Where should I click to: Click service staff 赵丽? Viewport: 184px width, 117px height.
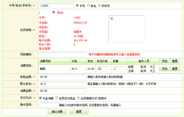click(x=131, y=67)
